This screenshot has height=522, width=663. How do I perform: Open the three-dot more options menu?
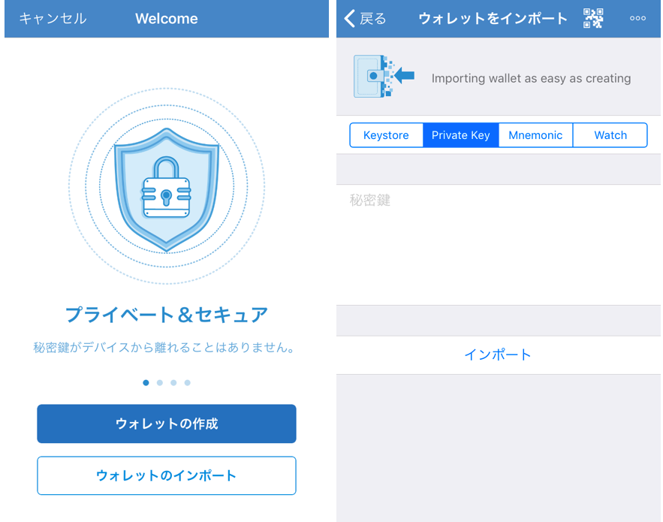pos(637,18)
